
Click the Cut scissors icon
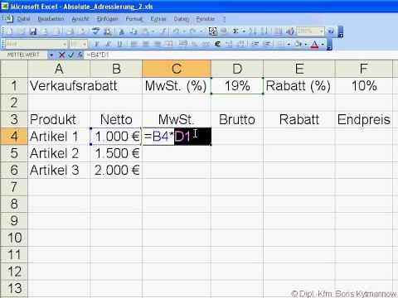[x=122, y=31]
